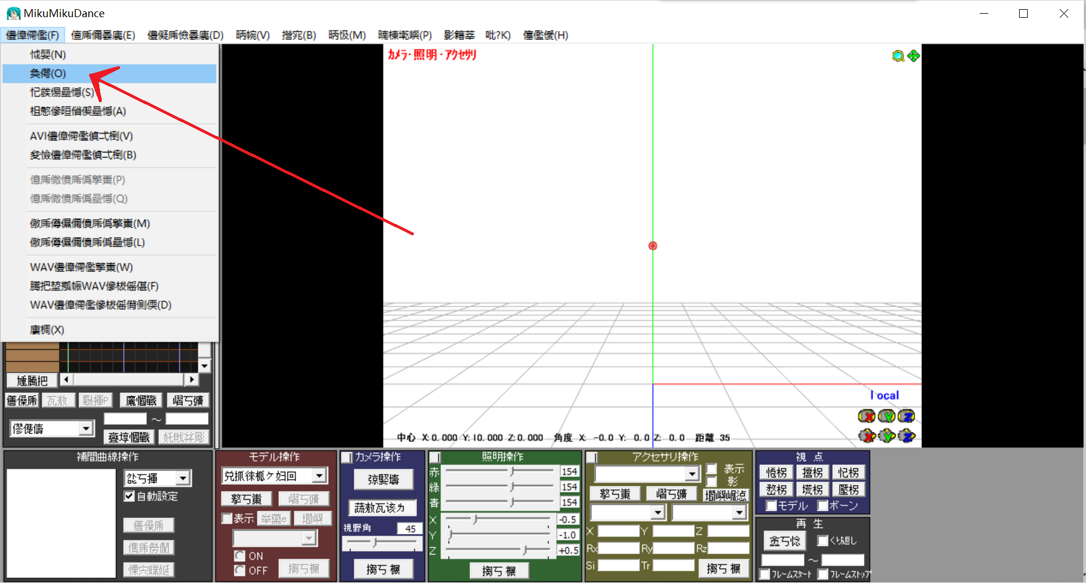The height and width of the screenshot is (583, 1086).
Task: Open the (V) menu in the menu bar
Action: [x=253, y=35]
